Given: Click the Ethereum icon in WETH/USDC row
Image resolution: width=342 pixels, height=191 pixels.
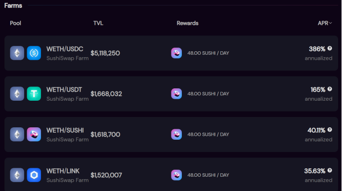Looking at the screenshot, I should (17, 53).
